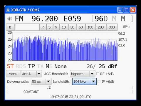
Task: Click the PI code E059
Action: 72,19
